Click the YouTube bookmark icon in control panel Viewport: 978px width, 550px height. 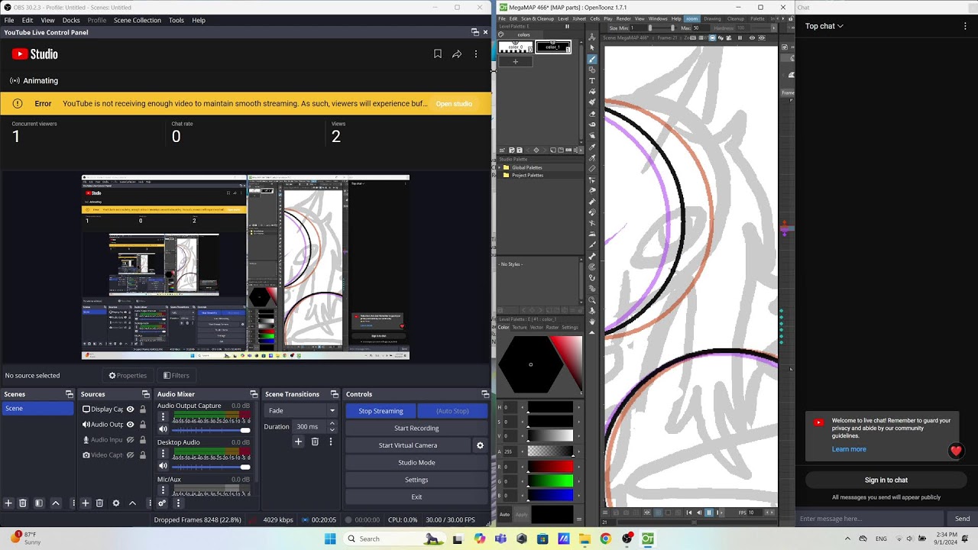[438, 54]
